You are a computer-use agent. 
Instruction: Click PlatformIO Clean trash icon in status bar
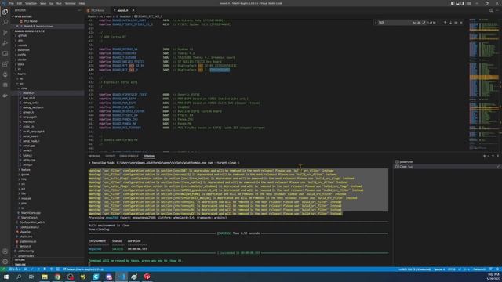point(45,269)
